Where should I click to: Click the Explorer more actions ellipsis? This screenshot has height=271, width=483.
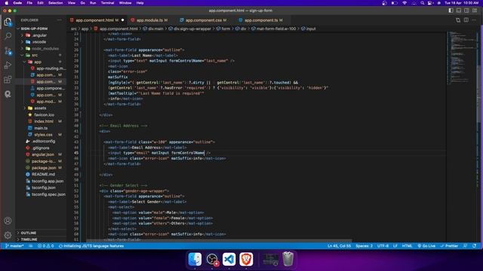(x=59, y=20)
